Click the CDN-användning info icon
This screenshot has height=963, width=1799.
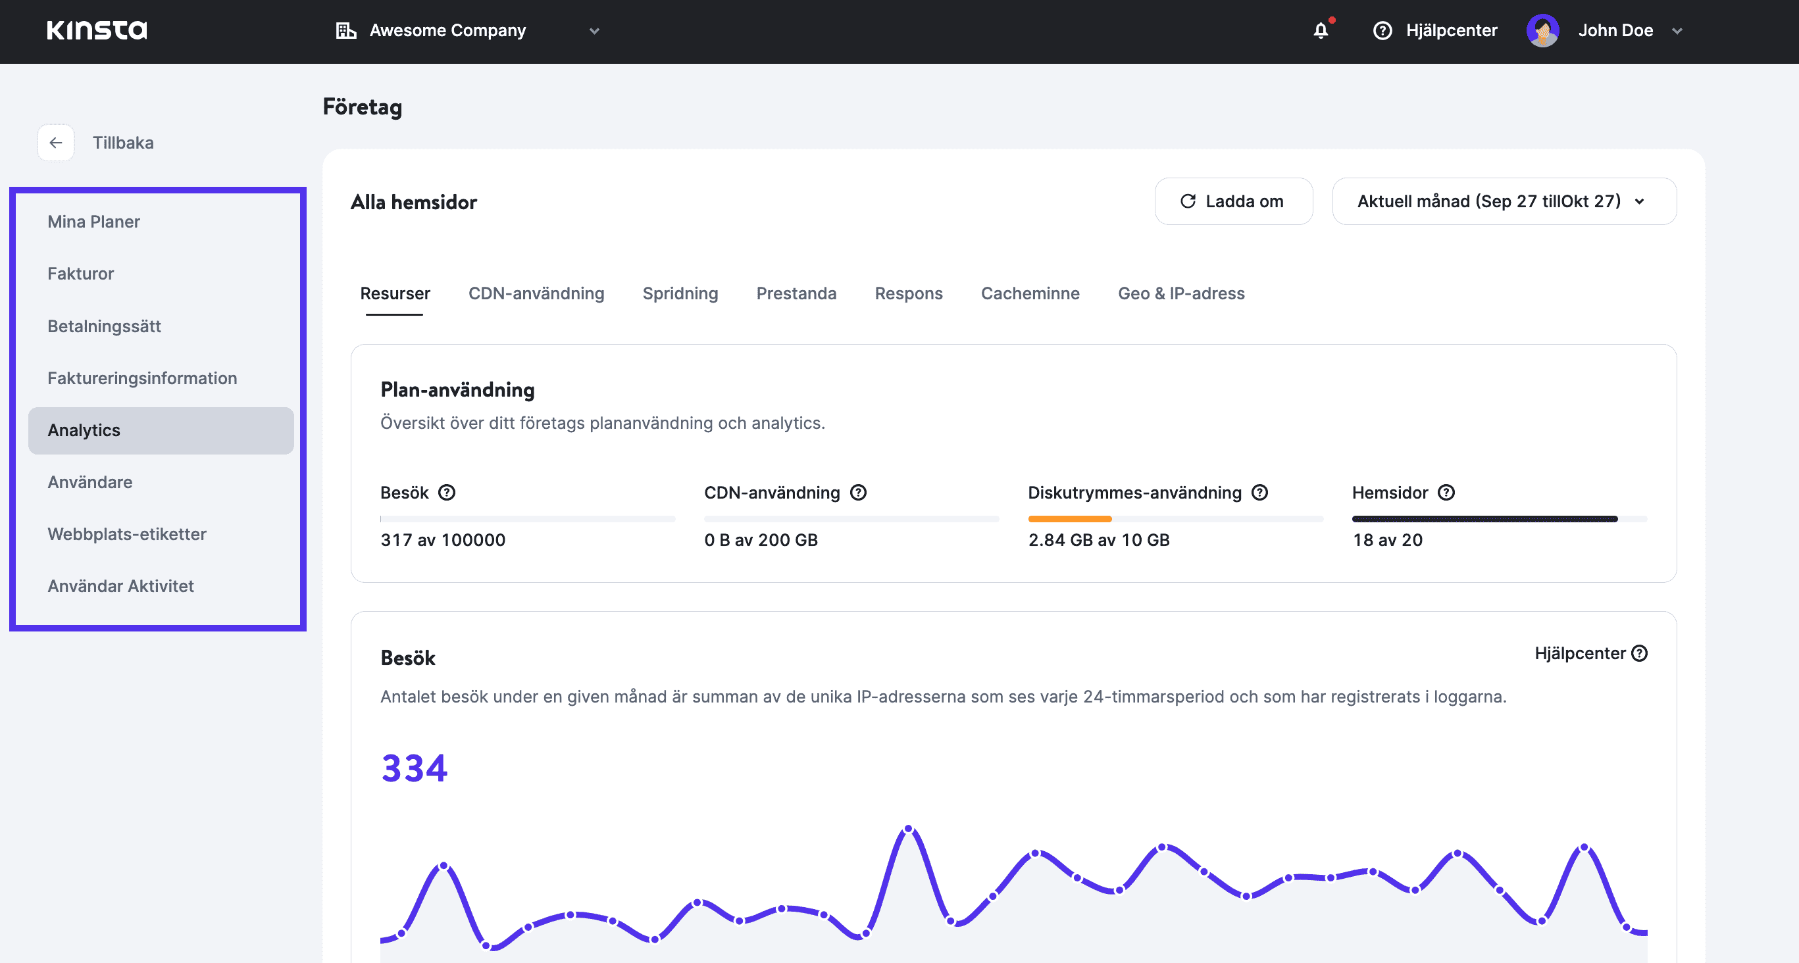pos(857,492)
